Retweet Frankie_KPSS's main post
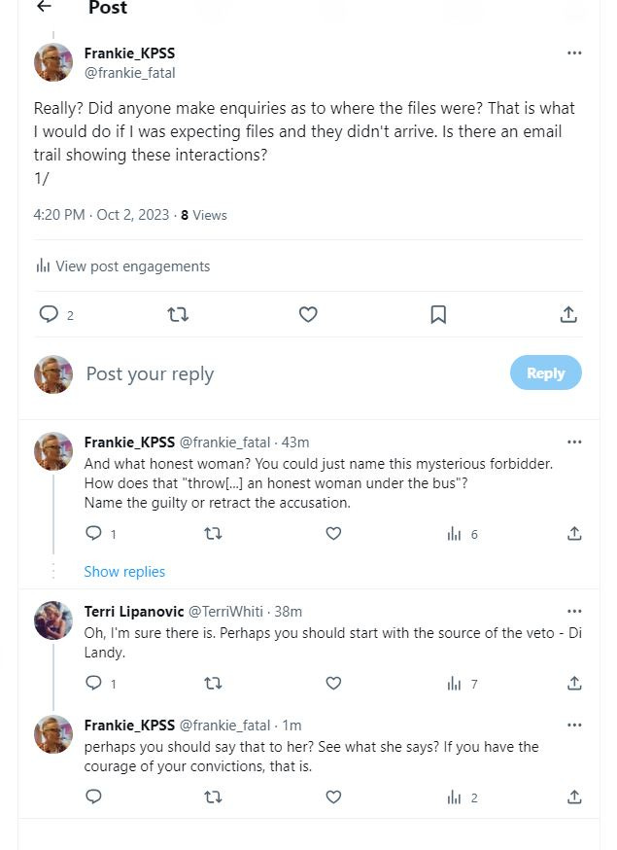The image size is (617, 850). click(x=176, y=314)
